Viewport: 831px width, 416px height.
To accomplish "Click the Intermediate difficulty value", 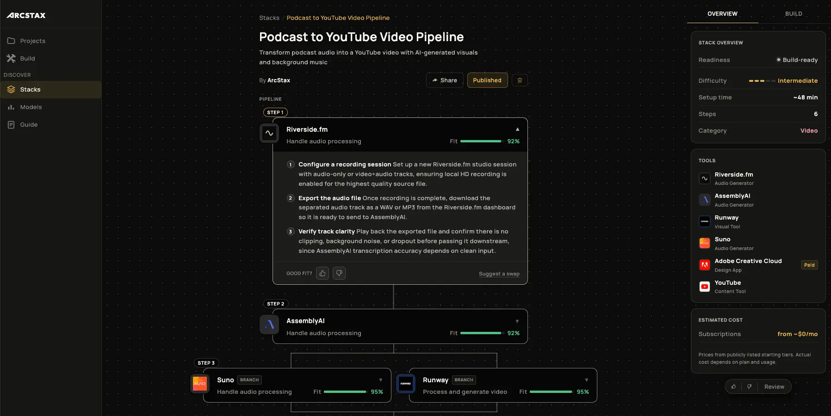I will click(x=798, y=80).
